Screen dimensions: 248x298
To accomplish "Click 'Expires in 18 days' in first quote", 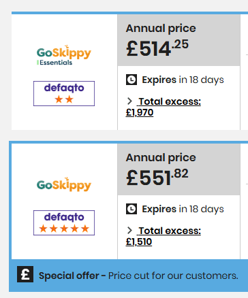I will (183, 80).
